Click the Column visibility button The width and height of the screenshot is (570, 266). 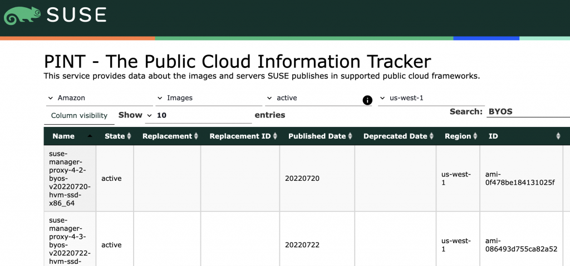[x=79, y=116]
